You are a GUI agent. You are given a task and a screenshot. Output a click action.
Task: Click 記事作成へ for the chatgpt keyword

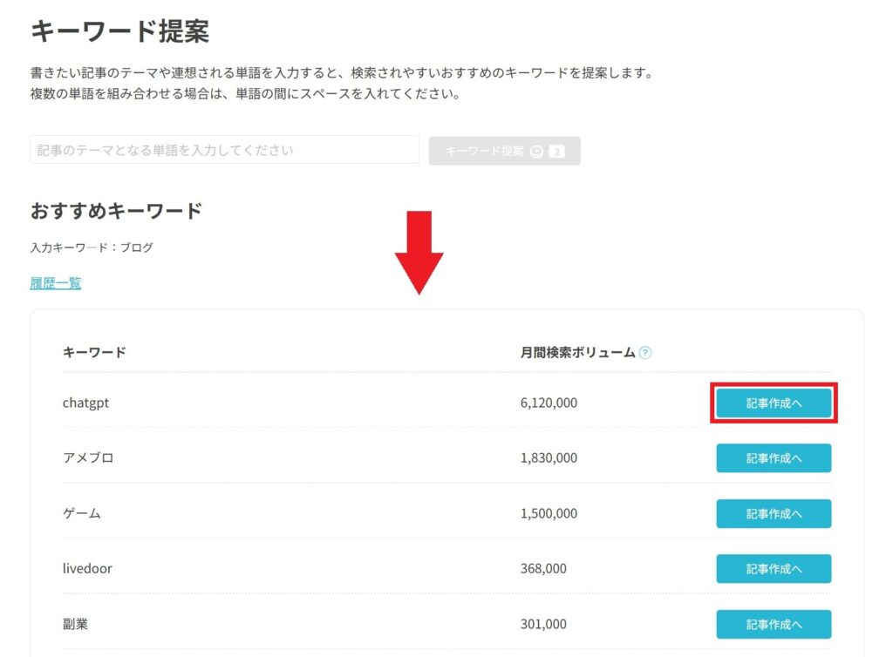(x=774, y=403)
